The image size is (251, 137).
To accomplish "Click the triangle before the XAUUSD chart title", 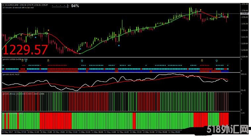I will pos(3,5).
